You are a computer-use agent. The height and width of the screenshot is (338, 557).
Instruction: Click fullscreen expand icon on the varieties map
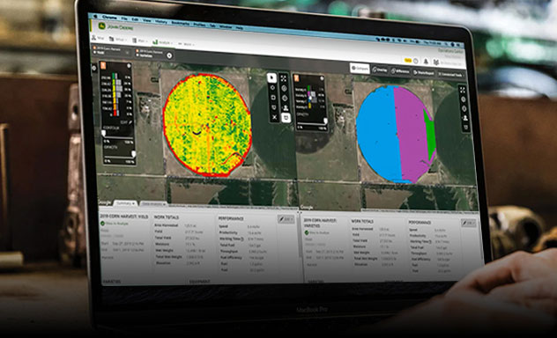click(x=463, y=90)
